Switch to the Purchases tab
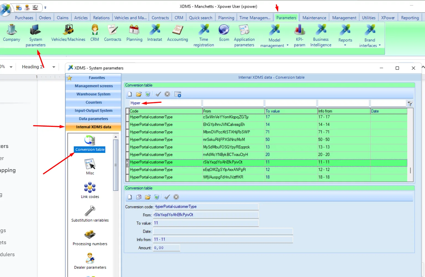The image size is (425, 277). [x=24, y=18]
